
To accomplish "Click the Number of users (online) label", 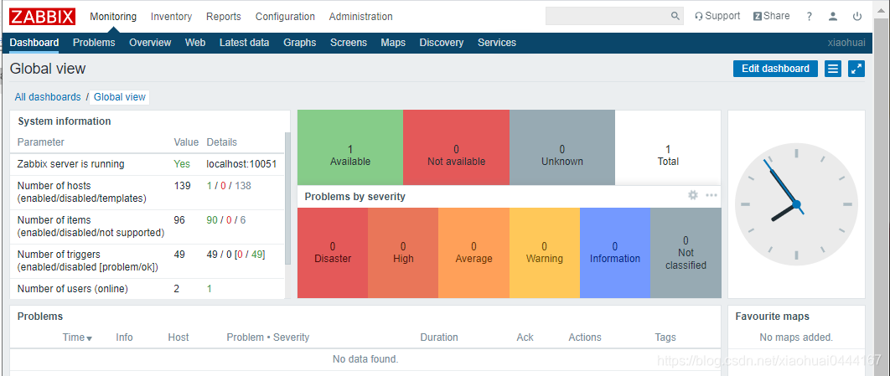I will (73, 289).
